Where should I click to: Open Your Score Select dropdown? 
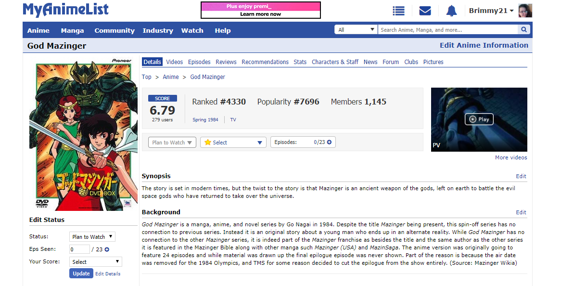click(96, 262)
